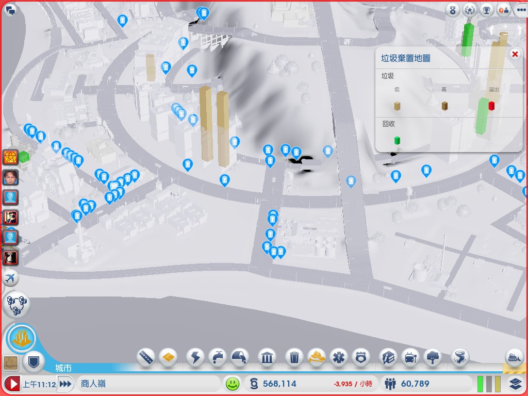The width and height of the screenshot is (528, 396).
Task: Open the Government buildings menu
Action: tap(267, 357)
